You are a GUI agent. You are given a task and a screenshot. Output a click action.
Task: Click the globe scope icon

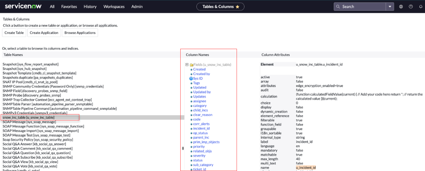pos(401,6)
